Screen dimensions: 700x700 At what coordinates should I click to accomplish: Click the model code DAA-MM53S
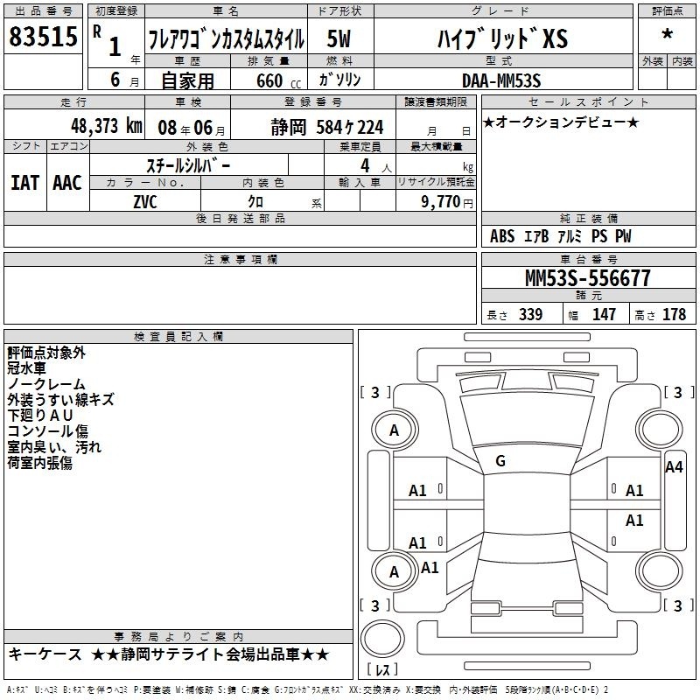coord(501,80)
